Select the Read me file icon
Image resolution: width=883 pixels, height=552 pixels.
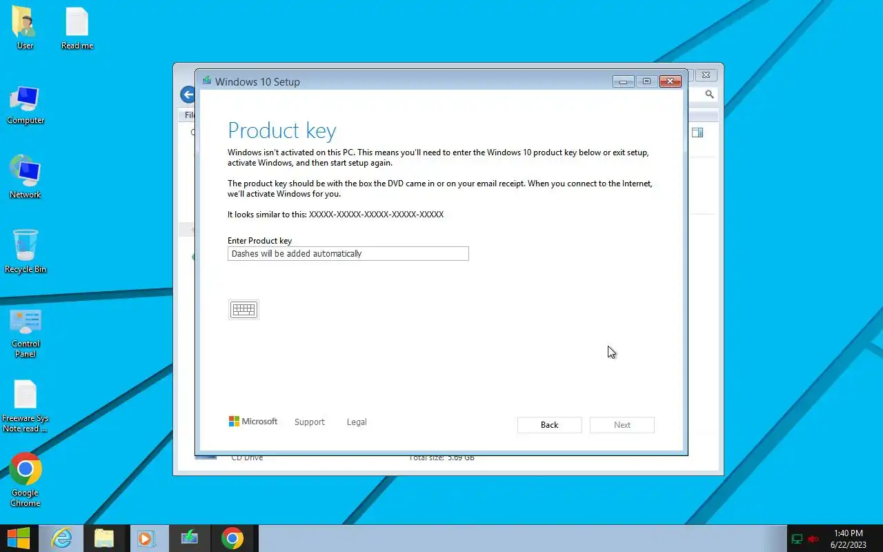[77, 28]
